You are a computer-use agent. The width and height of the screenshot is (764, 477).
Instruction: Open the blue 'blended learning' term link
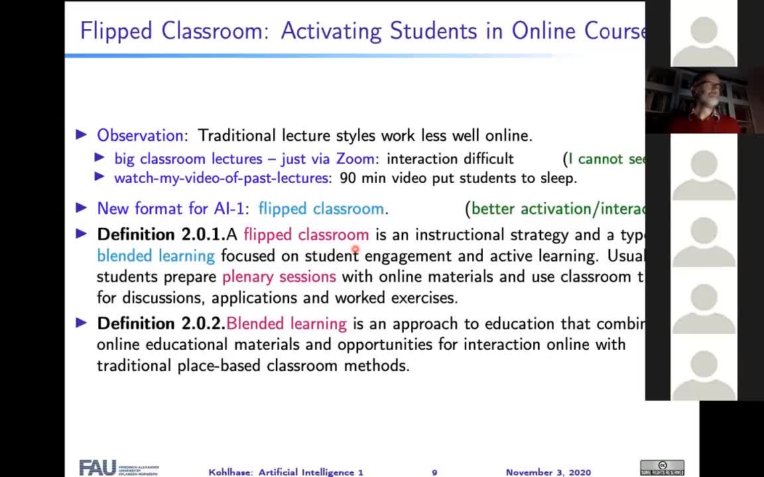[x=156, y=256]
